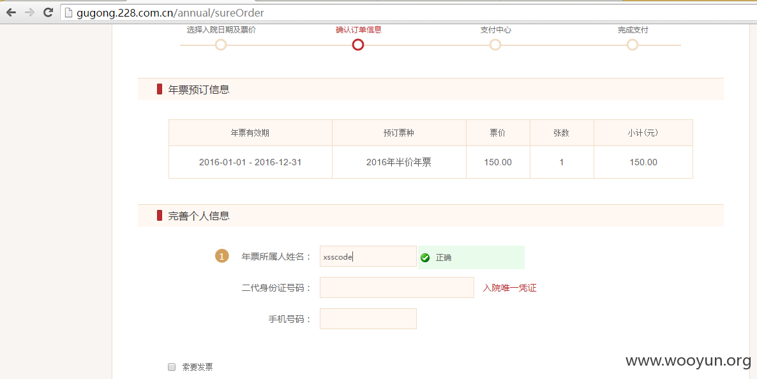Select the 支付中心 step circle
Screen dimensions: 757x379
(495, 45)
